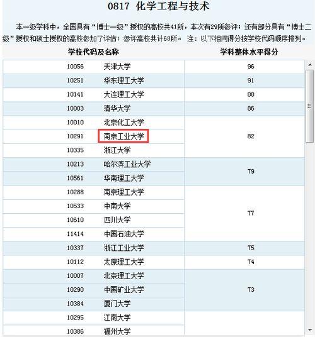Click school code 10007
Viewport: 315px width, 337px height.
coord(75,276)
